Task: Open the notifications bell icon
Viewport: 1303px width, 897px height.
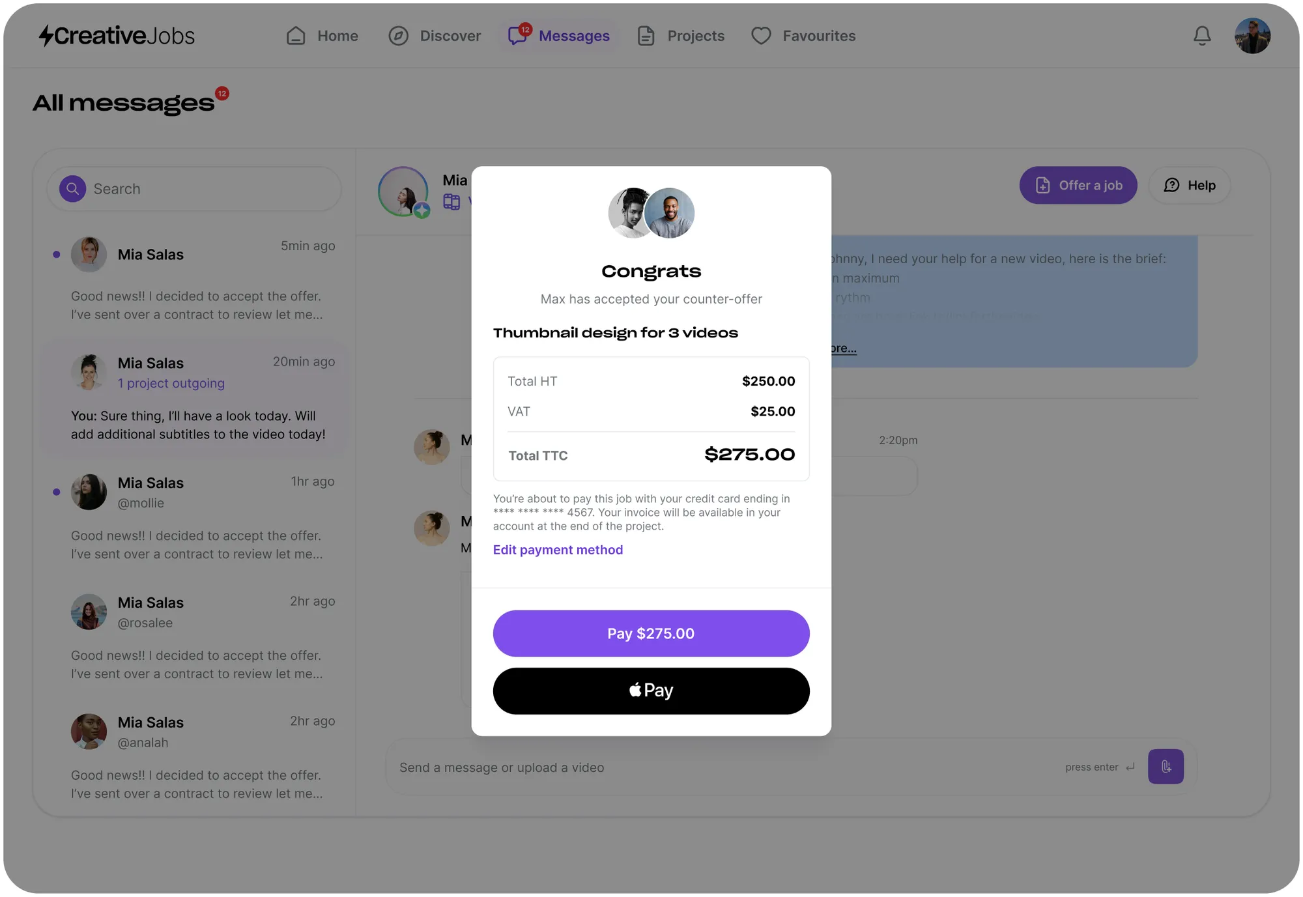Action: (x=1202, y=36)
